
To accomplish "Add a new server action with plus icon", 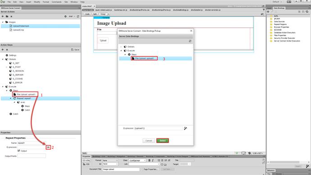I will 3,16.
